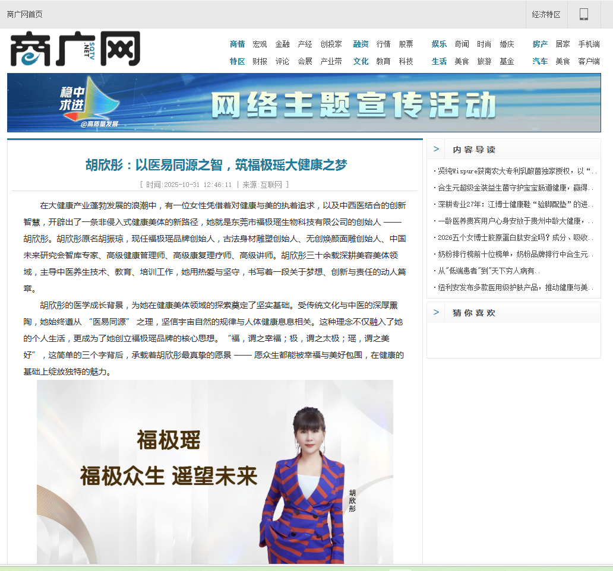The height and width of the screenshot is (571, 613).
Task: Open the 纽利安 skincare products sidebar article
Action: [x=514, y=287]
